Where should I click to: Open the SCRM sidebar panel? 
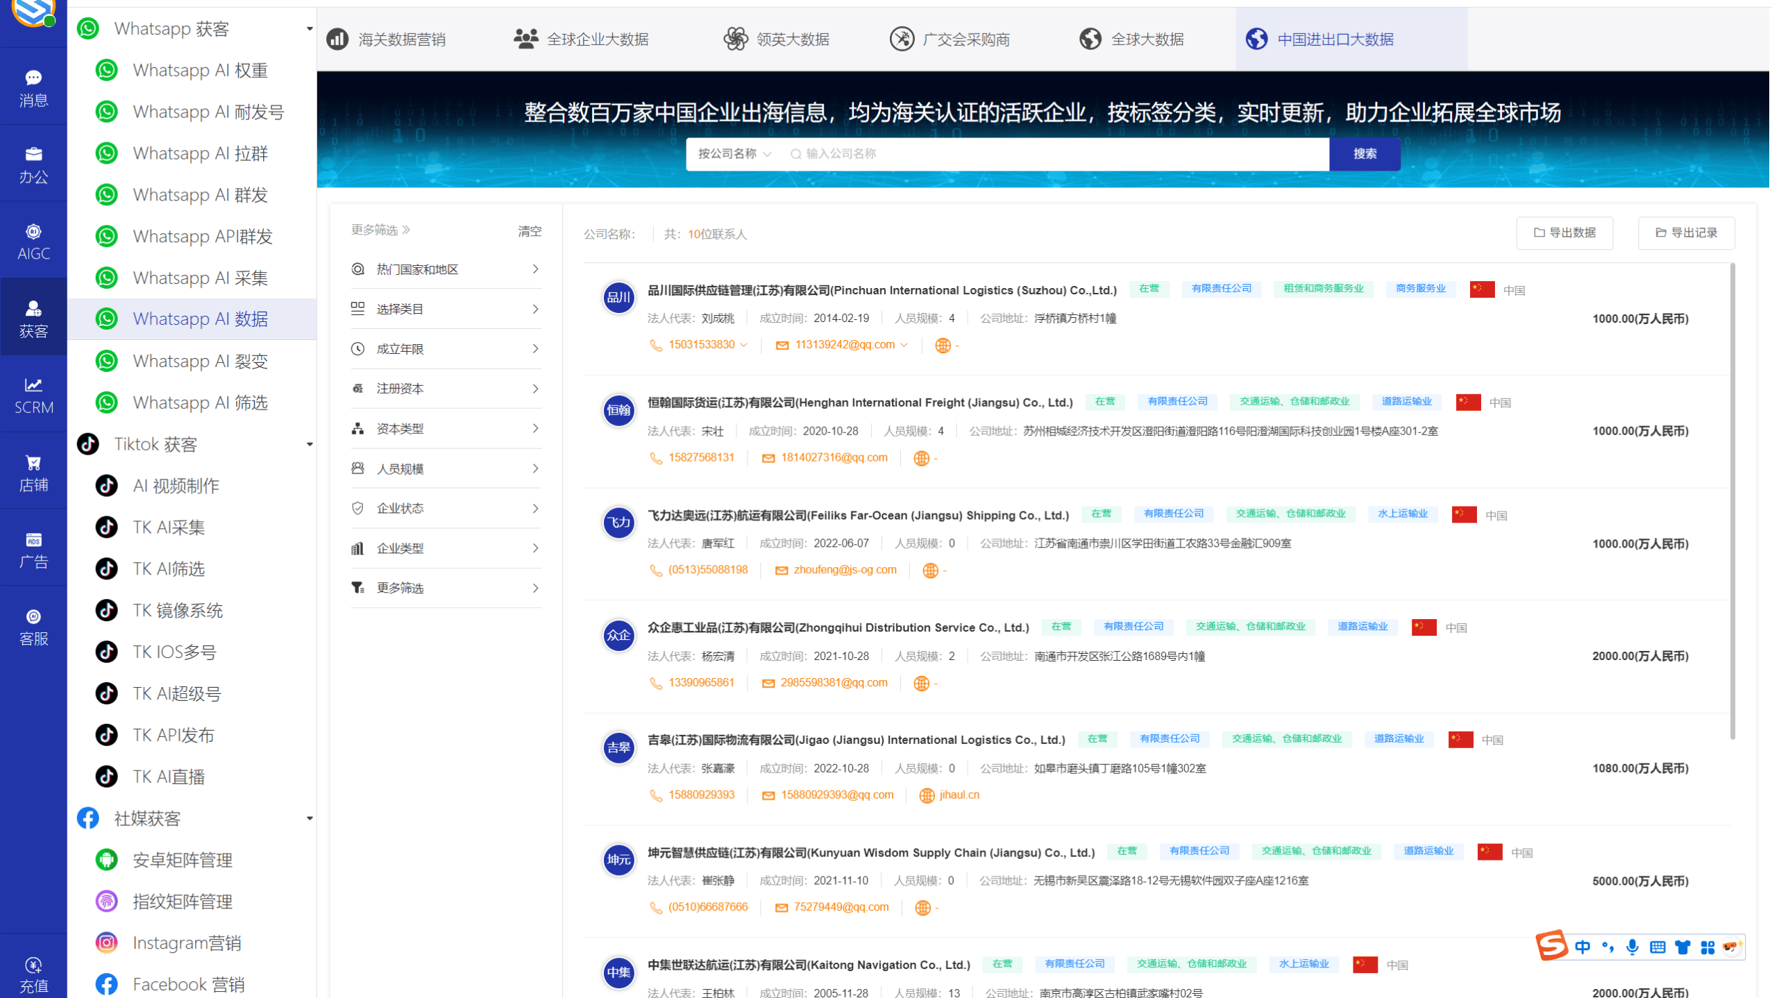[33, 394]
